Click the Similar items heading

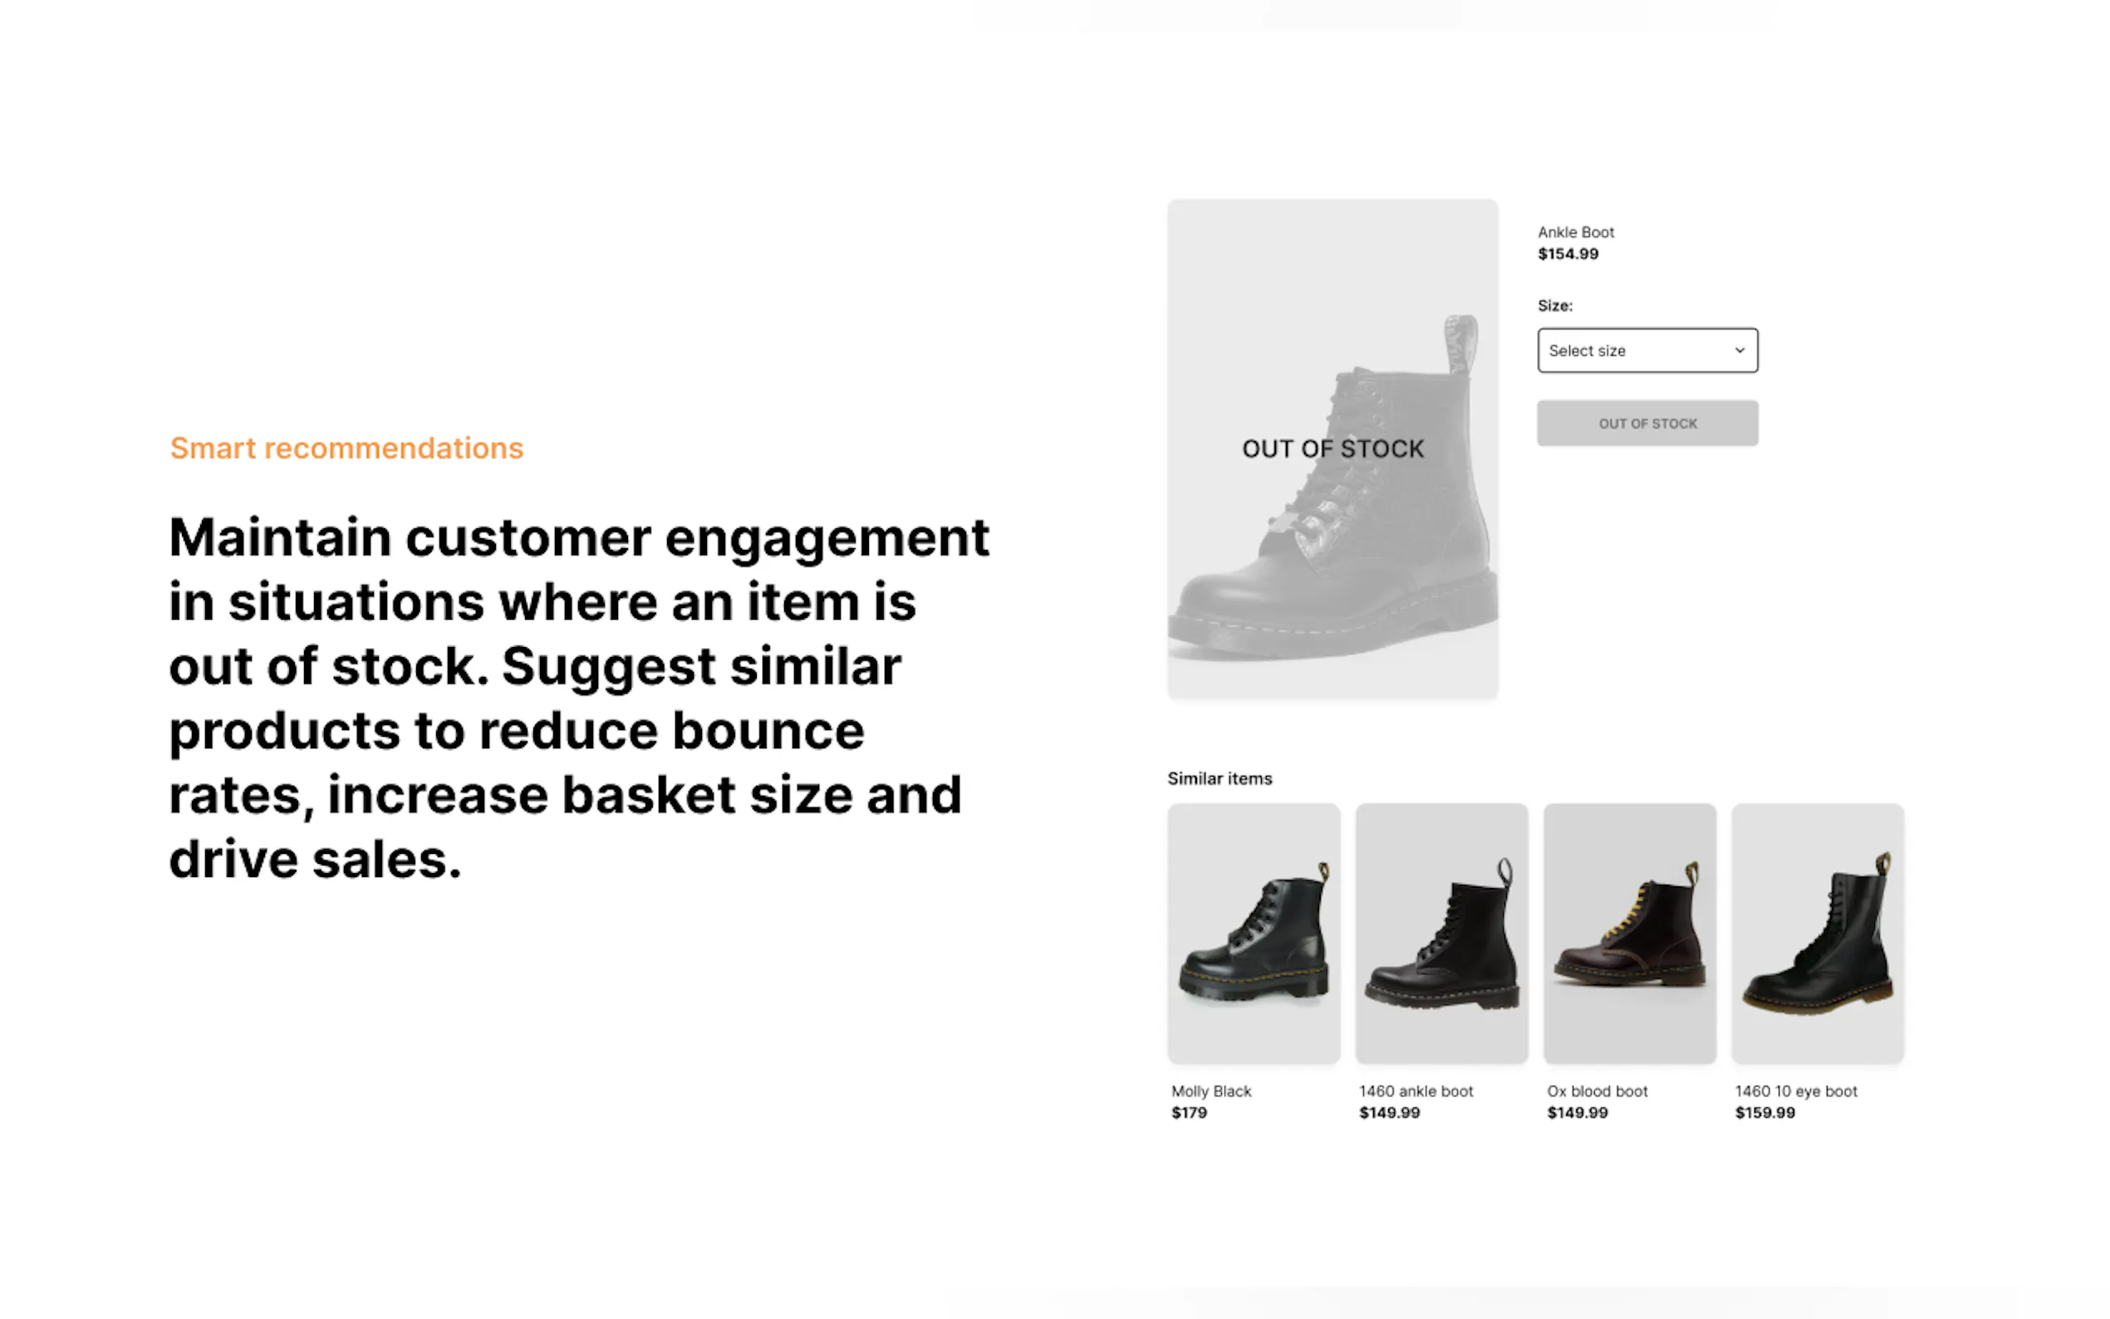point(1219,778)
